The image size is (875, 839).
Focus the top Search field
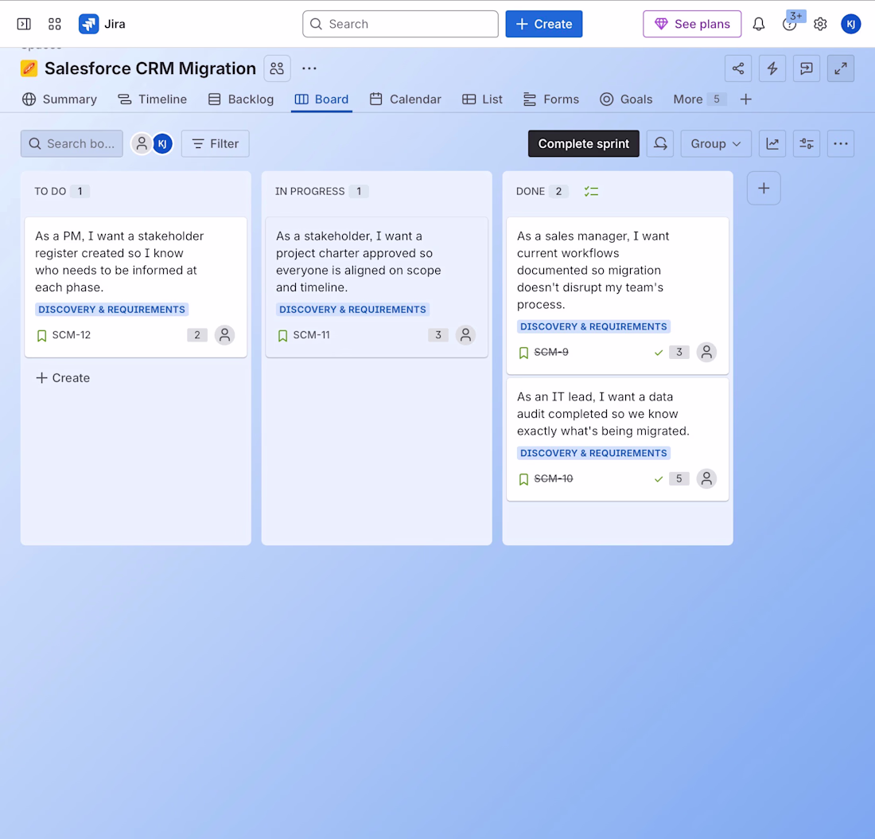(x=400, y=24)
